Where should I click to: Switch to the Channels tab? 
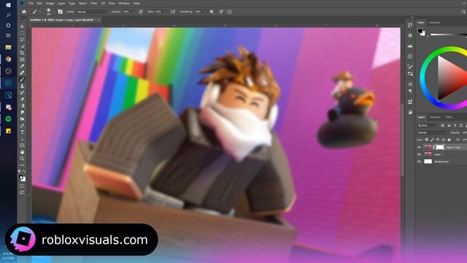point(435,117)
